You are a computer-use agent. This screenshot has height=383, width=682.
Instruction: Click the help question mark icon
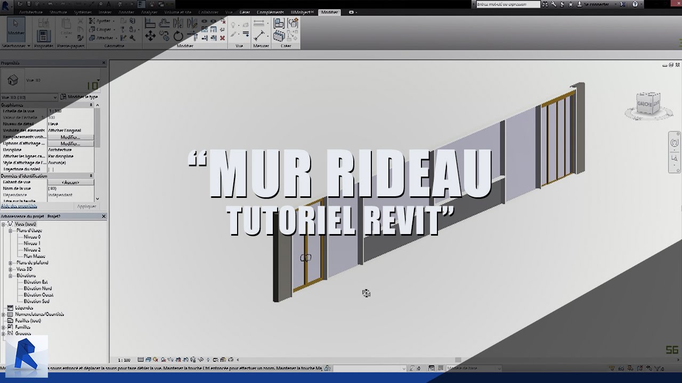635,4
